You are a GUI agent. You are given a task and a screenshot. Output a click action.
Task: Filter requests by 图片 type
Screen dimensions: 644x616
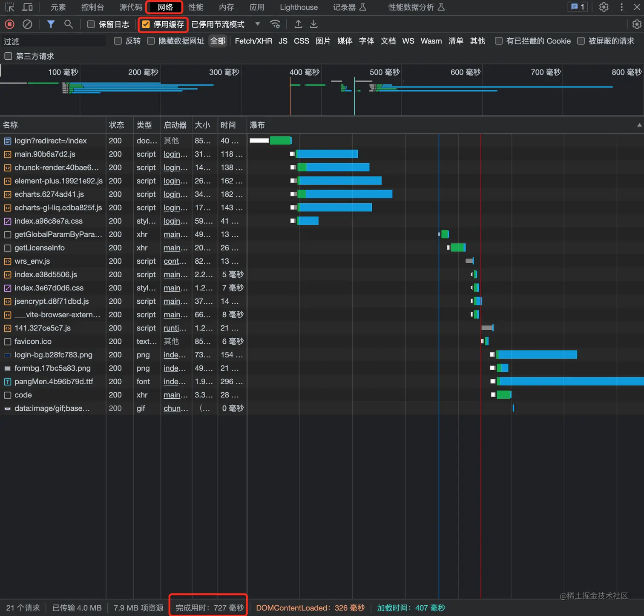[x=323, y=41]
